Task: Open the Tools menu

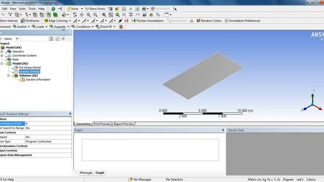Action: pyautogui.click(x=32, y=9)
